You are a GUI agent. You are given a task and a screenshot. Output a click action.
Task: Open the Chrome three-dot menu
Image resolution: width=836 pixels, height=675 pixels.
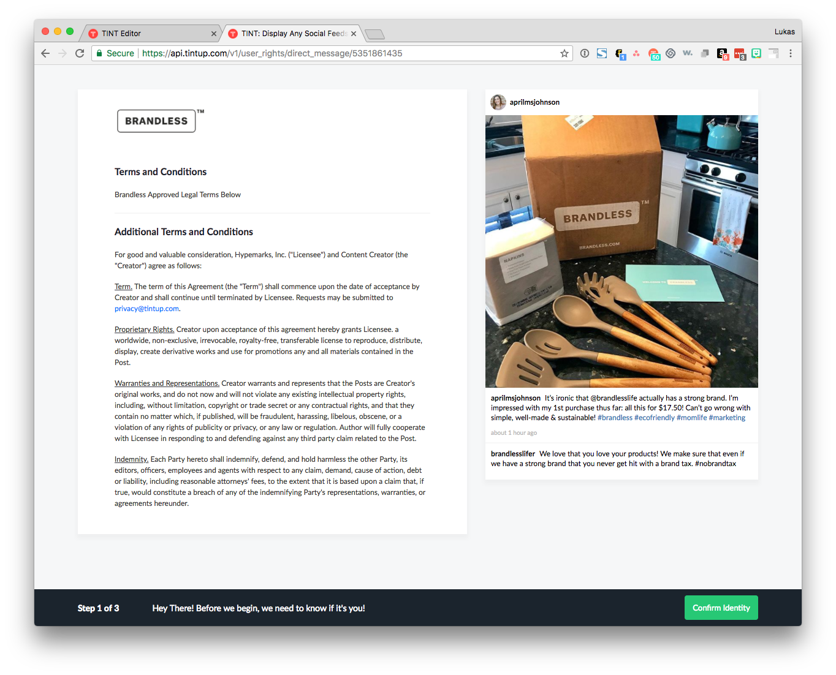point(791,53)
